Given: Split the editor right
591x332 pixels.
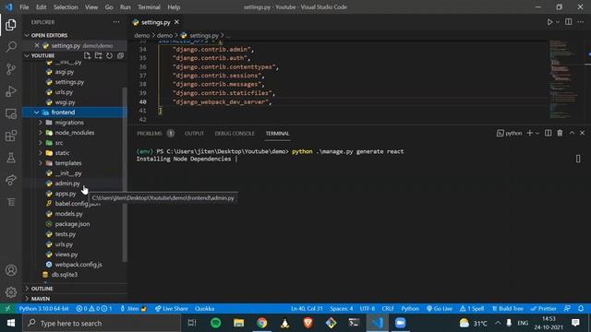Looking at the screenshot, I should [x=569, y=22].
